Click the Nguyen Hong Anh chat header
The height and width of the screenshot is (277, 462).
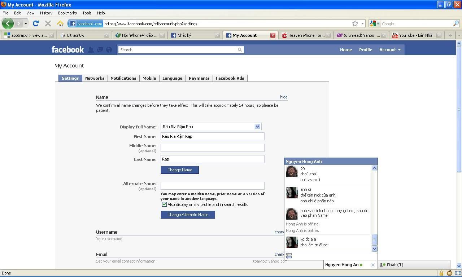(x=331, y=162)
